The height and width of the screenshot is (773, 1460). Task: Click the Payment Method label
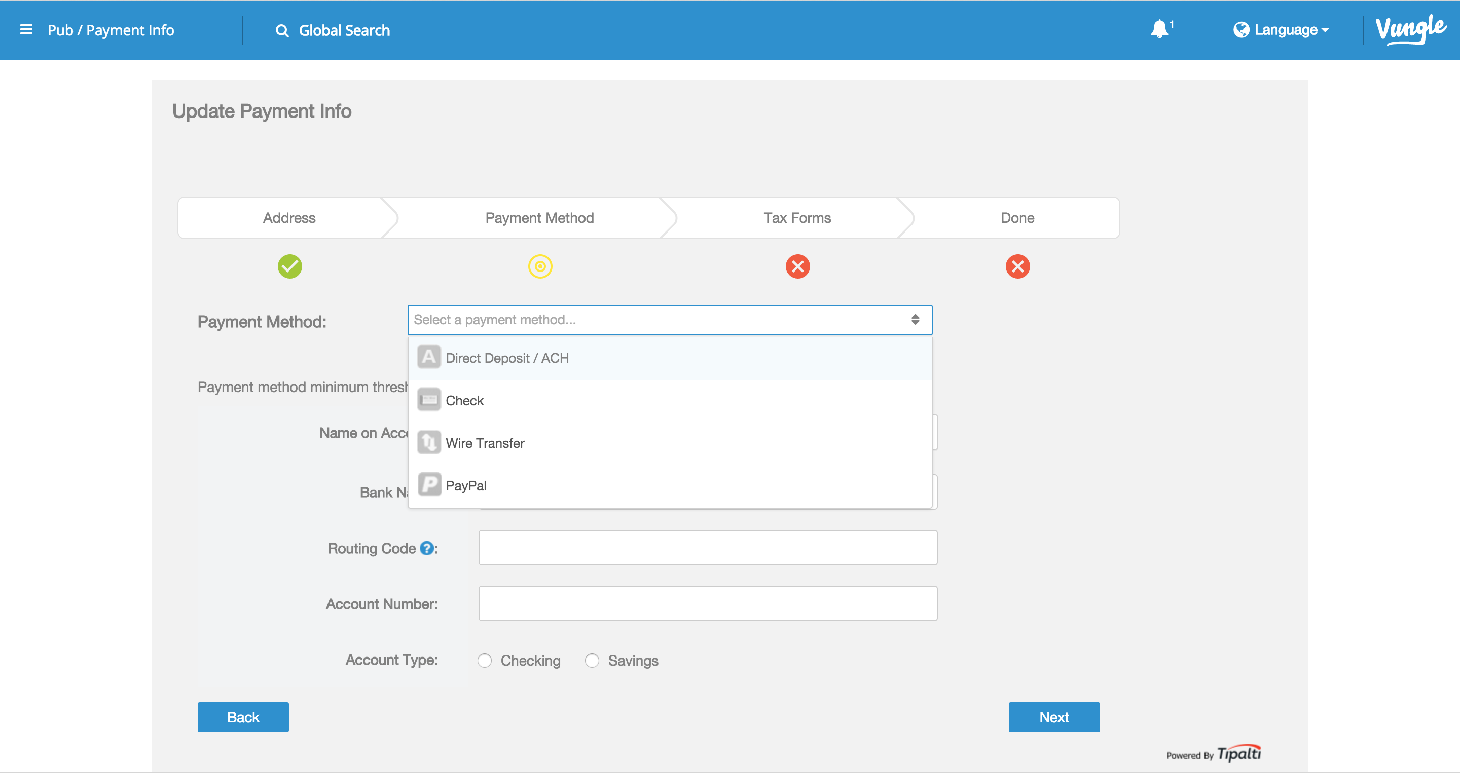[x=262, y=322]
